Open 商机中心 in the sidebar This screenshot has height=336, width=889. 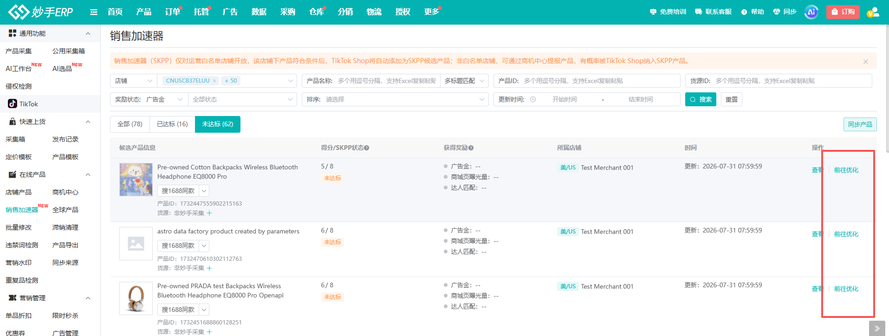tap(65, 192)
